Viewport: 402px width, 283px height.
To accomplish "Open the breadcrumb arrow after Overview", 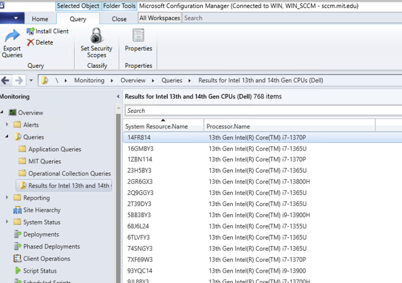I will tap(153, 80).
